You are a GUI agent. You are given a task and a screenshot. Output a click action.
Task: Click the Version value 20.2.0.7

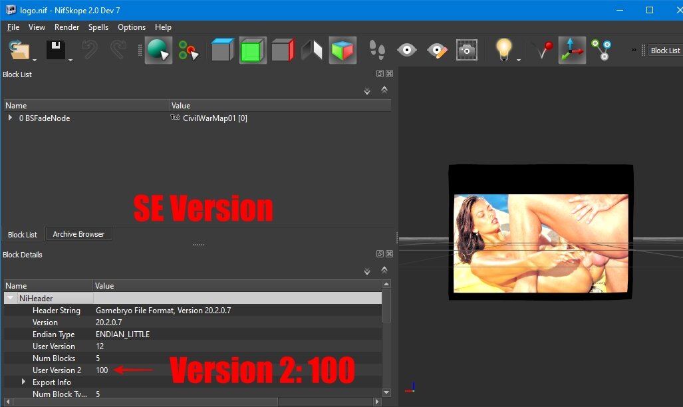pos(109,323)
